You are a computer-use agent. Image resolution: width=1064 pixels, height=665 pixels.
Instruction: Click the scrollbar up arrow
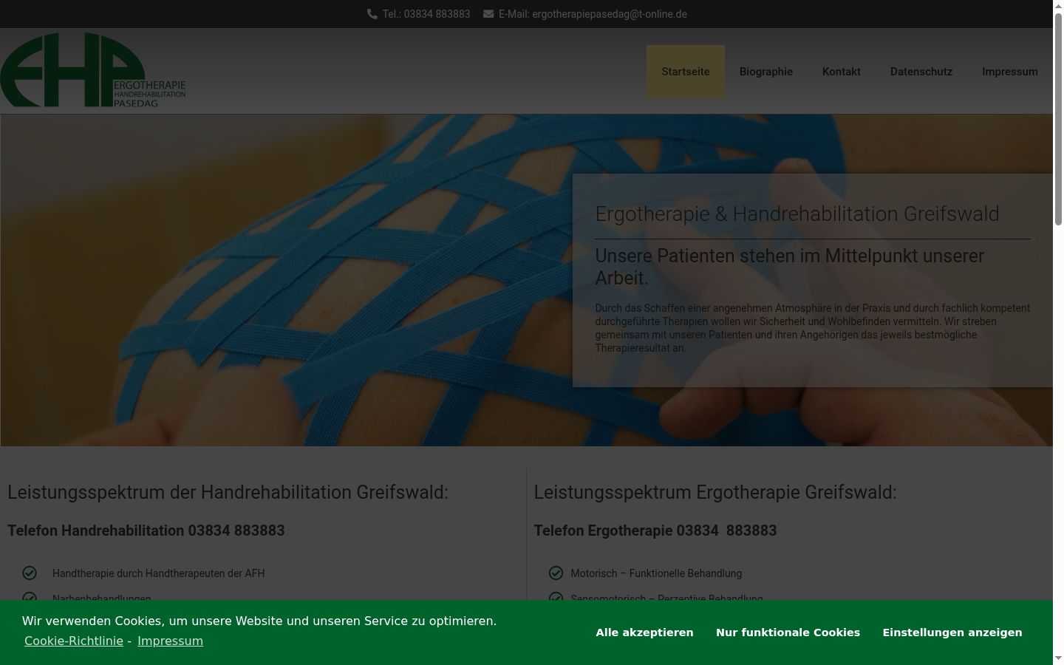[1058, 5]
